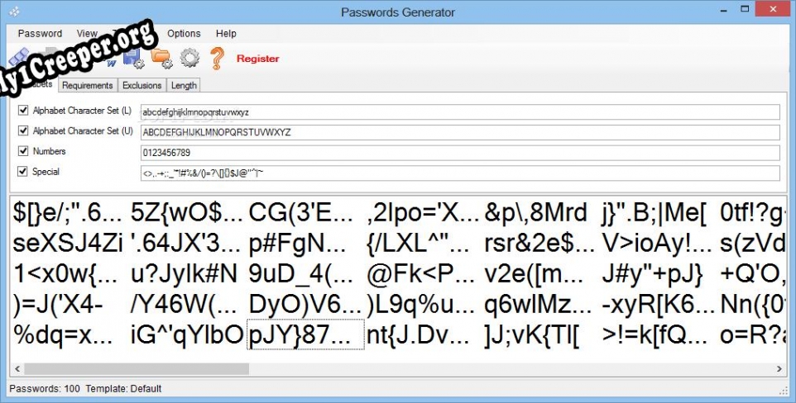Switch to the Requirements tab
This screenshot has height=403, width=796.
pos(87,85)
